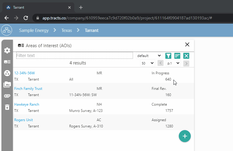Click the organization chart logo icon
Screen dimensions: 233x151
[7, 30]
